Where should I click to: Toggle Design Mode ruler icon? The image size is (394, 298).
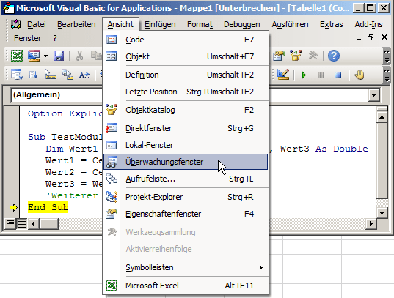[x=283, y=75]
